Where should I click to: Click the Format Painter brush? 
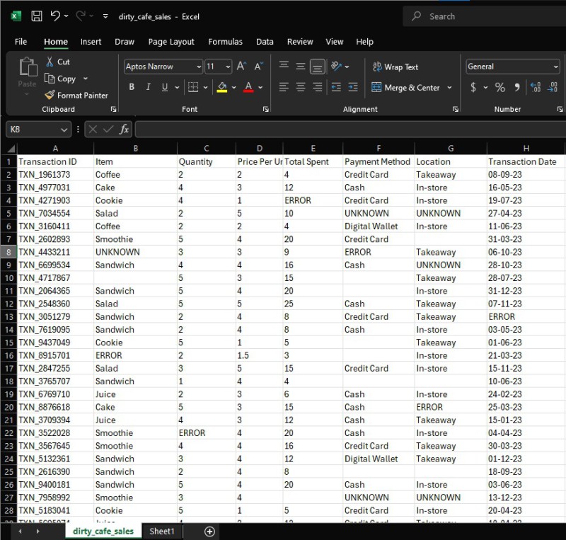pyautogui.click(x=50, y=95)
